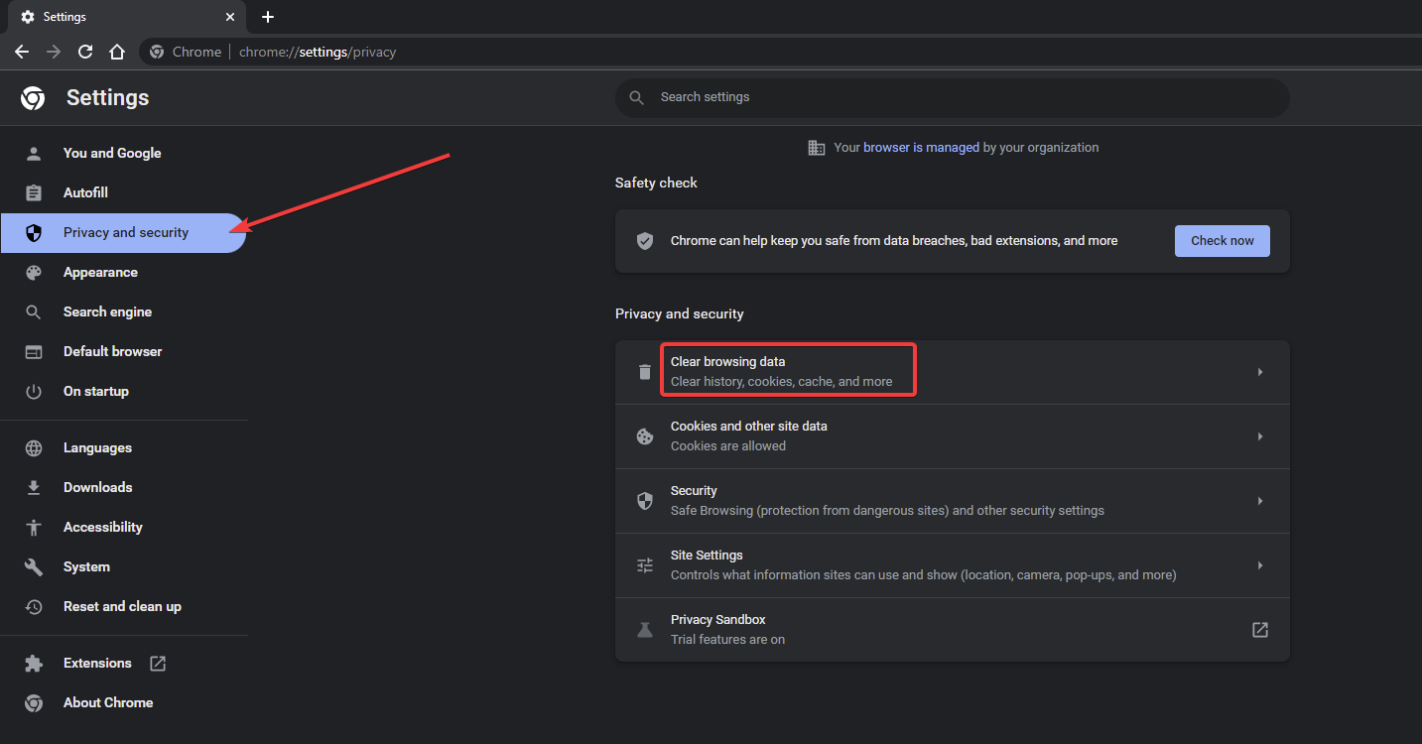Open the Appearance settings section
Screen dimensions: 1422x744
click(100, 272)
